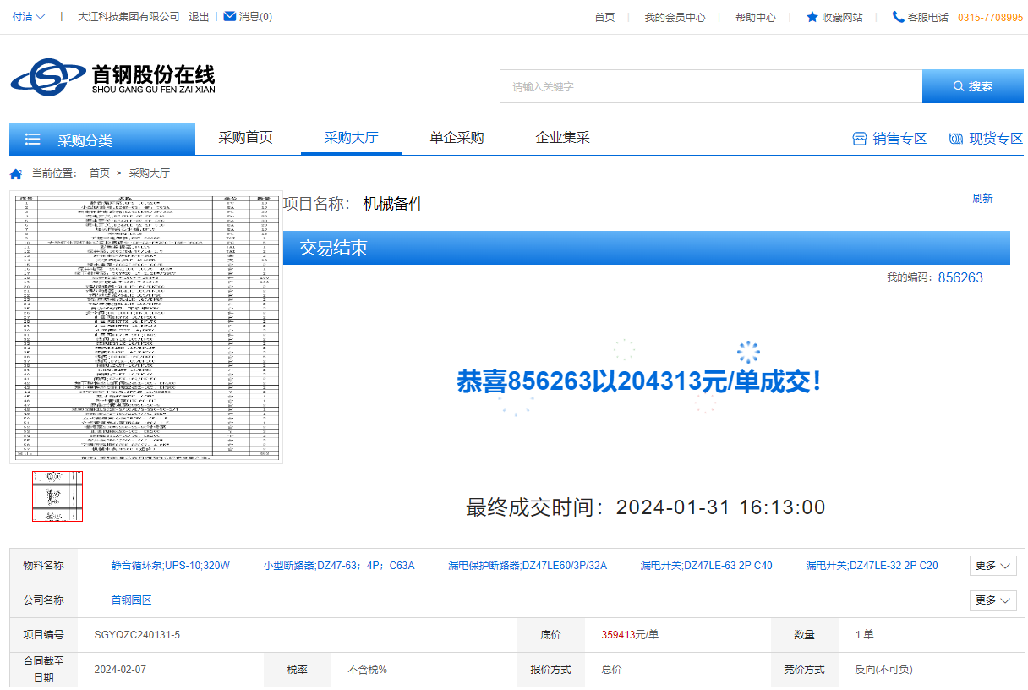This screenshot has height=690, width=1028.
Task: Expand 更多 in the 公司名称 row
Action: point(992,600)
